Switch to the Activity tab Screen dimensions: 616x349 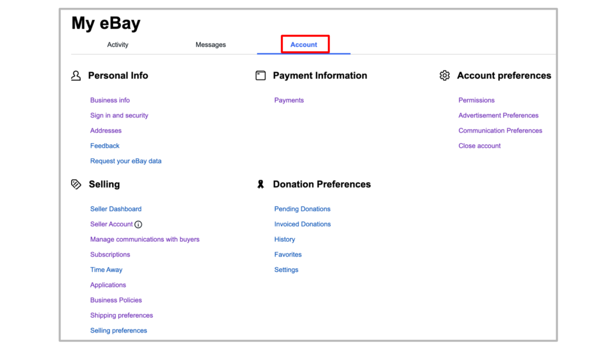117,45
